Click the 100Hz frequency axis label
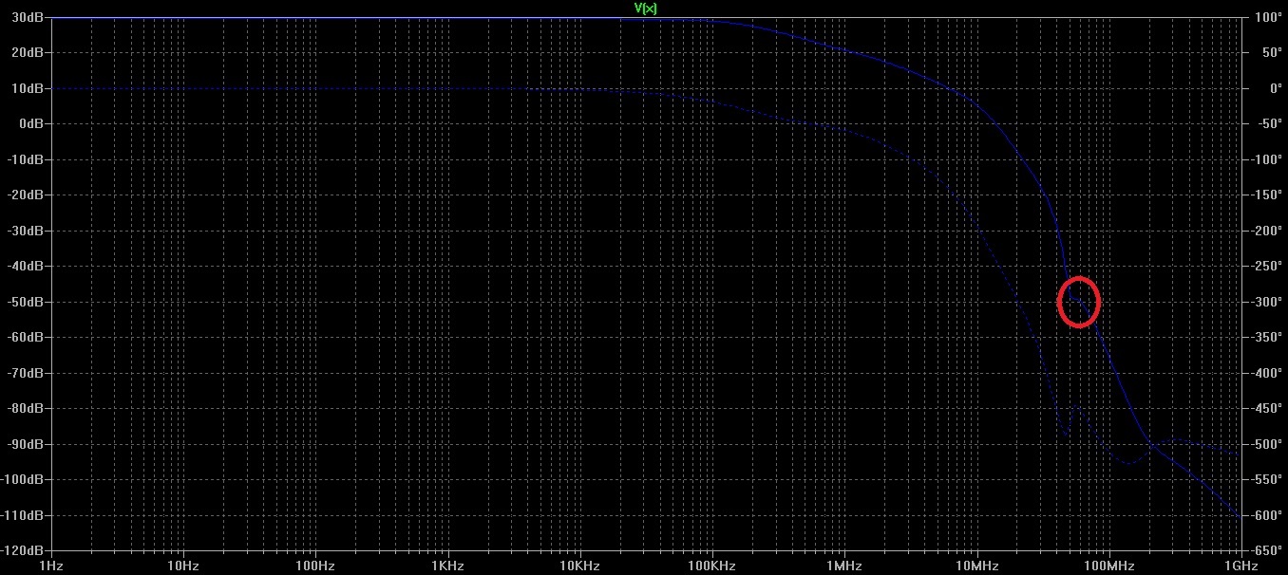 (x=315, y=566)
